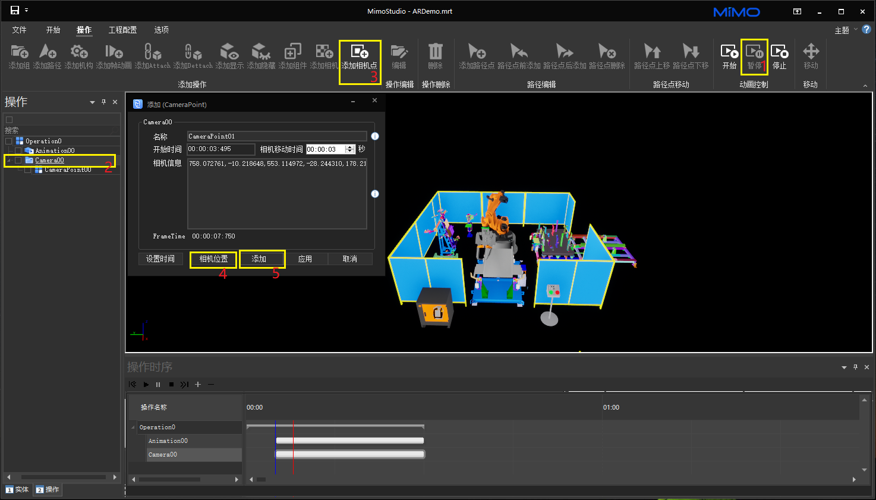Switch to the 实体 bottom tab
The height and width of the screenshot is (500, 876).
pos(17,489)
